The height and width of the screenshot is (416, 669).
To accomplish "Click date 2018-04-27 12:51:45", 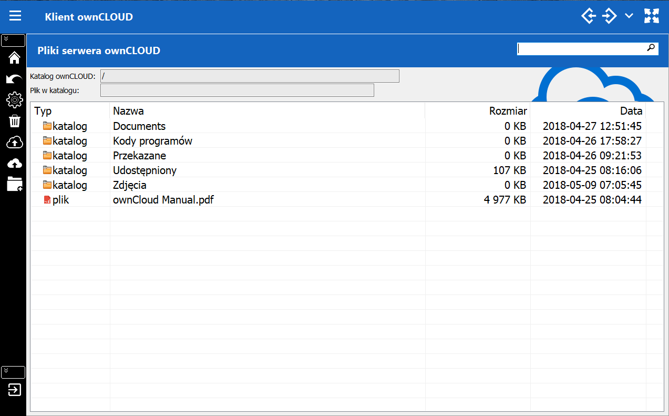I will [x=592, y=126].
